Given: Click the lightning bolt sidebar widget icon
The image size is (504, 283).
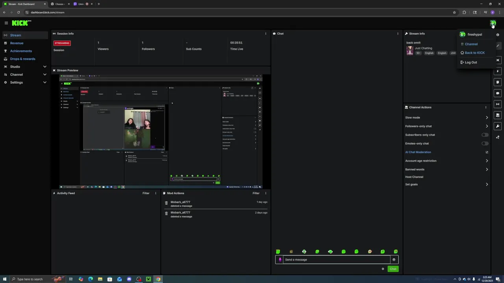Looking at the screenshot, I should pyautogui.click(x=498, y=71).
